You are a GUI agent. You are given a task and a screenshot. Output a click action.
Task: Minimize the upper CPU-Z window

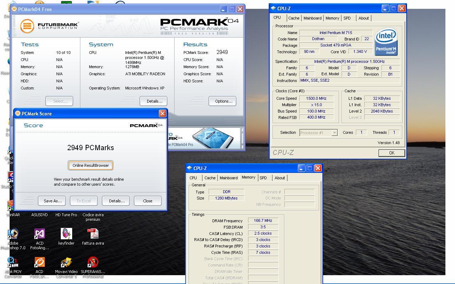click(385, 9)
